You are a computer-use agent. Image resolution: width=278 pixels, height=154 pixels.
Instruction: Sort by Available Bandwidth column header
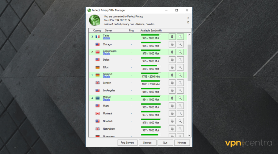[151, 30]
